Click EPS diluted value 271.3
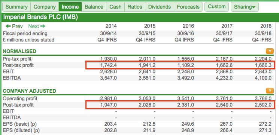The image size is (279, 135). [265, 131]
